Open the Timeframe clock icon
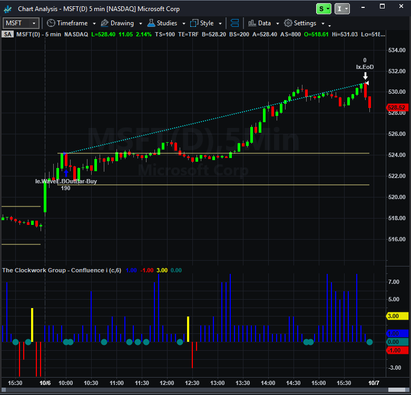Screen dimensions: 411x395 coord(51,23)
